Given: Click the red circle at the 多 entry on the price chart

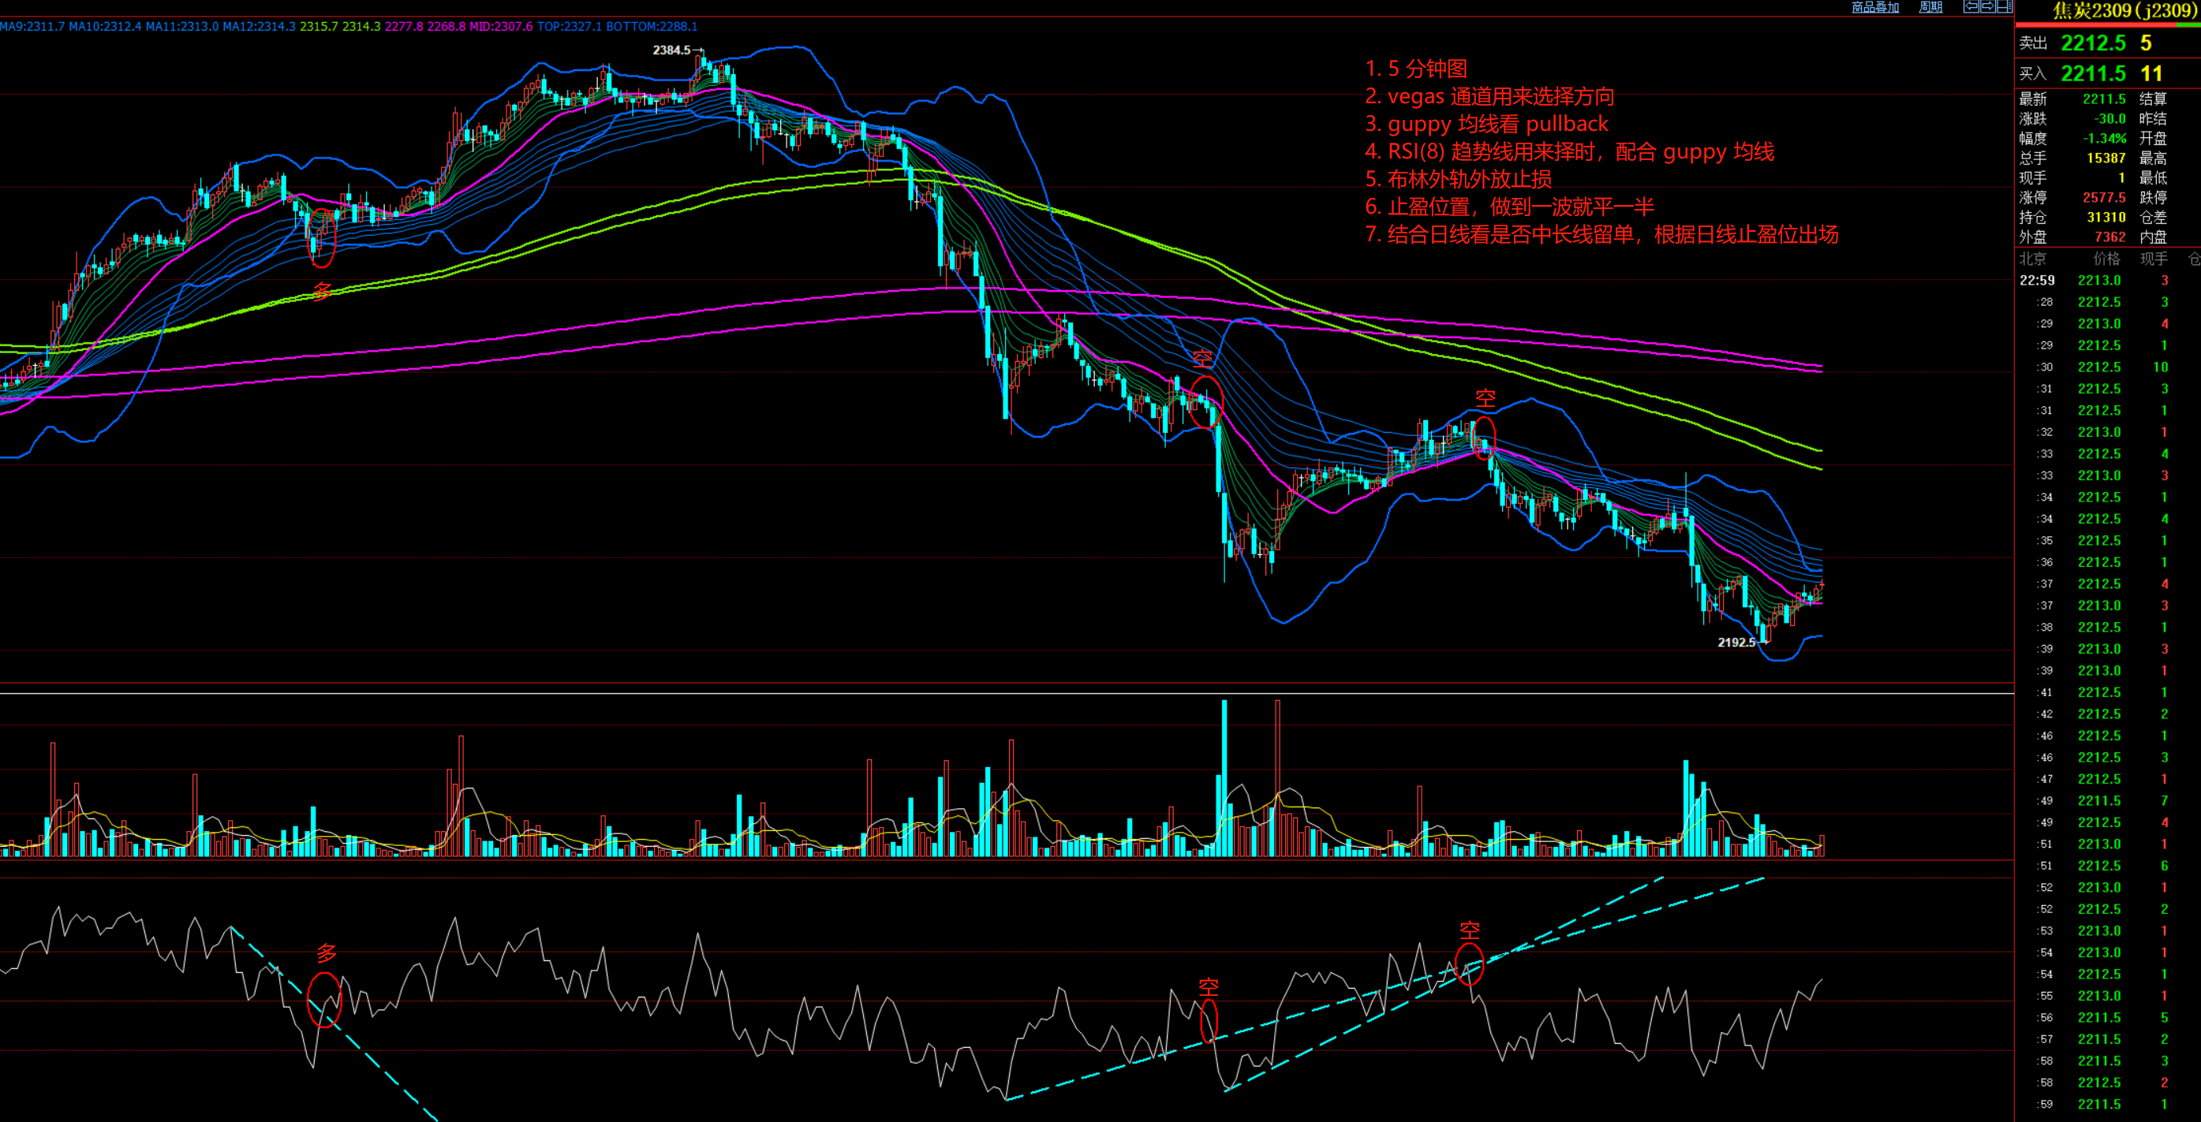Looking at the screenshot, I should point(321,237).
